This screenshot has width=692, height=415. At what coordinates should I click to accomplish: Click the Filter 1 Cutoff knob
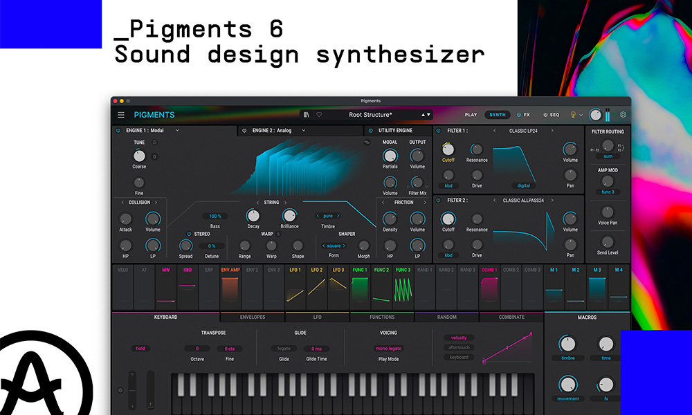point(448,149)
